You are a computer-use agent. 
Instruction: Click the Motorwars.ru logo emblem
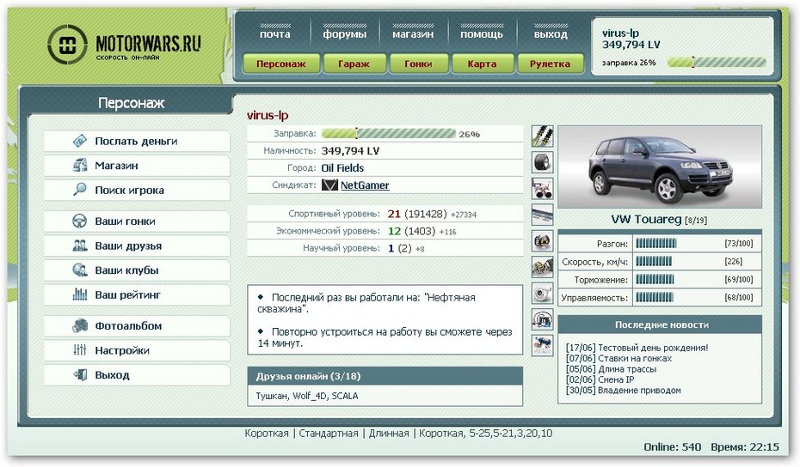coord(67,45)
